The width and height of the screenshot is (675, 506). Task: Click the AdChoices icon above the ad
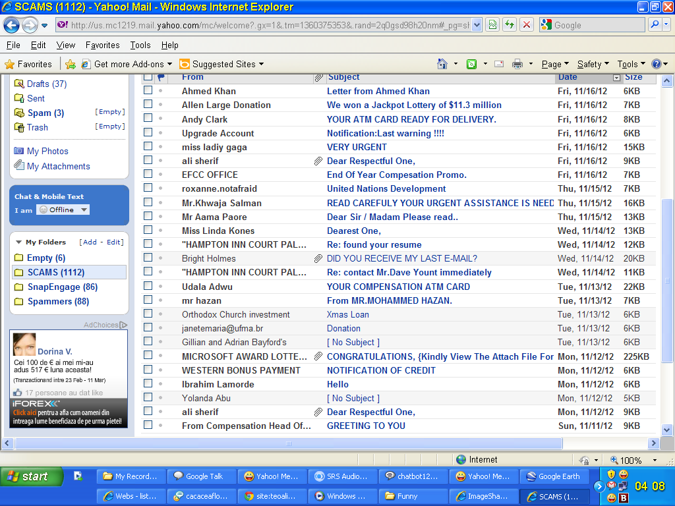coord(123,325)
